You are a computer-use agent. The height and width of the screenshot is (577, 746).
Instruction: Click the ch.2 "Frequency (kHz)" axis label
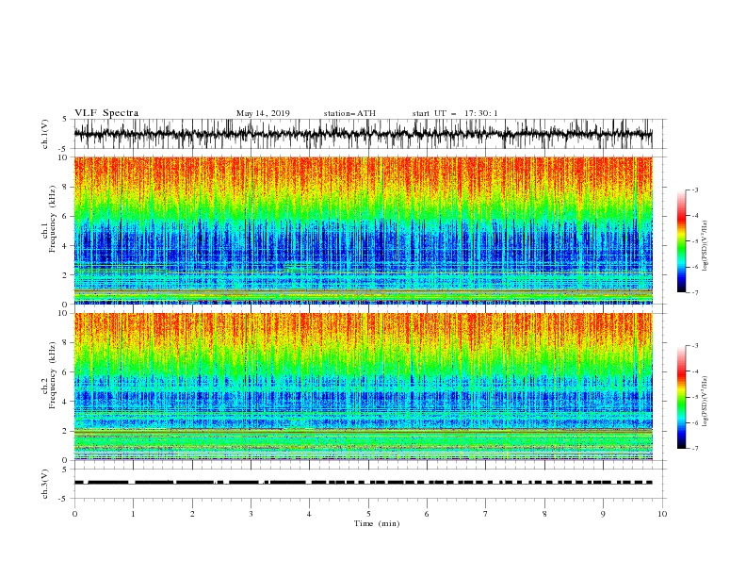click(x=52, y=374)
